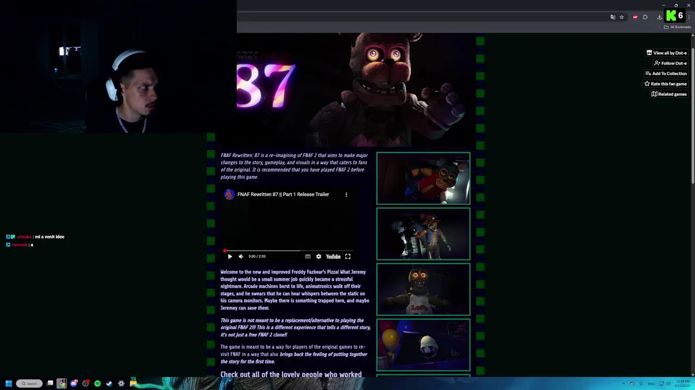Image resolution: width=695 pixels, height=390 pixels.
Task: Click View all by Dot-e
Action: tap(666, 53)
